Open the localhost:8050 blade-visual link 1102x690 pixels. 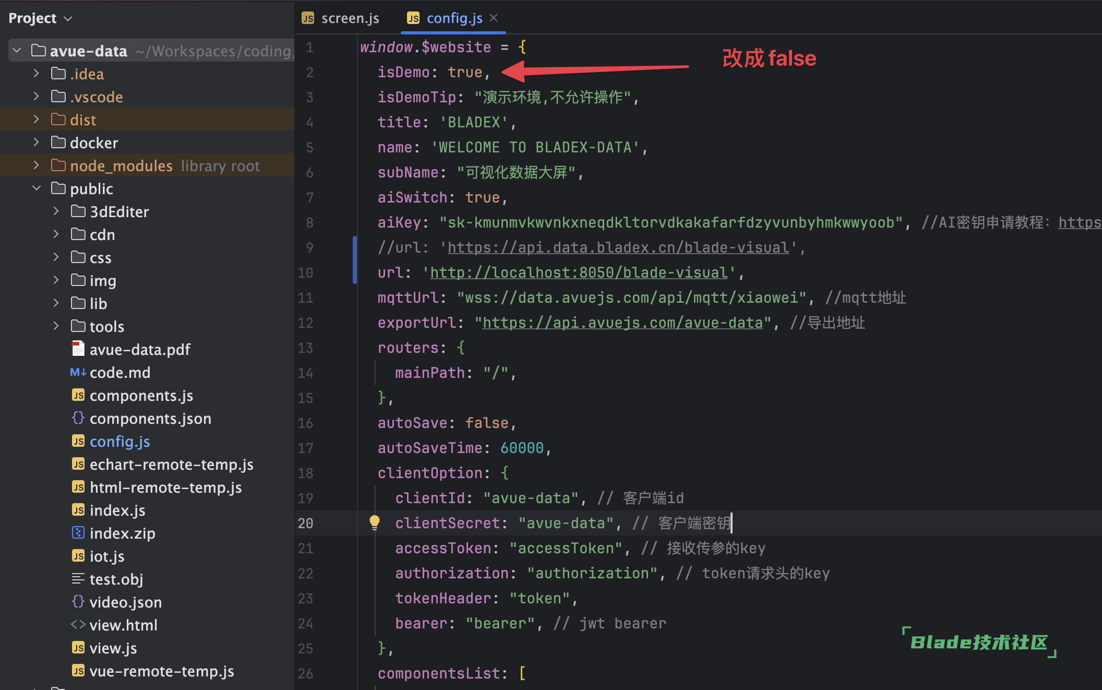click(578, 272)
